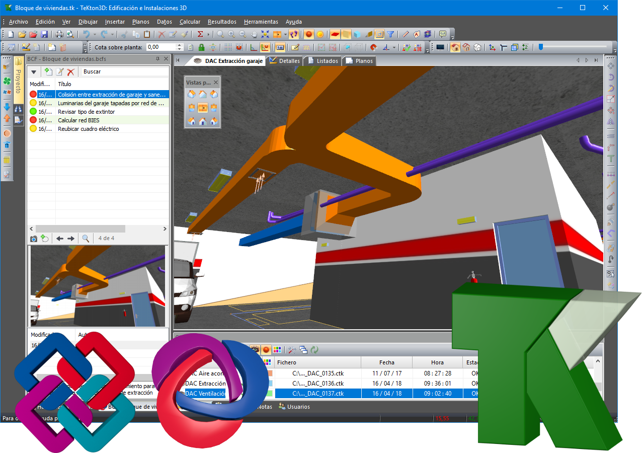
Task: Open the angle snap dropdown arrow
Action: (x=394, y=47)
